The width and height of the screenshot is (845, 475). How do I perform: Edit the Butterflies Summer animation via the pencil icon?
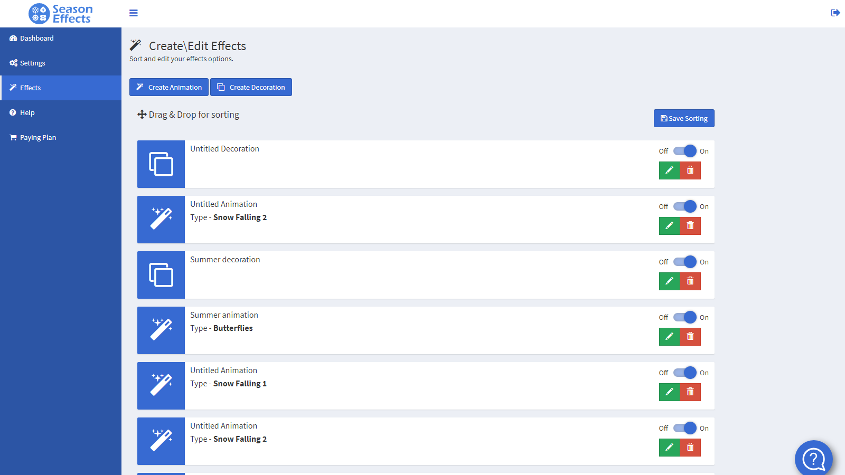(x=669, y=337)
